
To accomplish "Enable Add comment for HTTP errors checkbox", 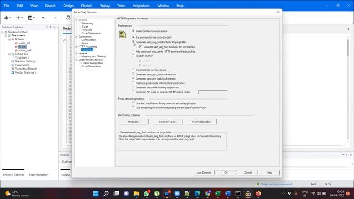I will [133, 51].
